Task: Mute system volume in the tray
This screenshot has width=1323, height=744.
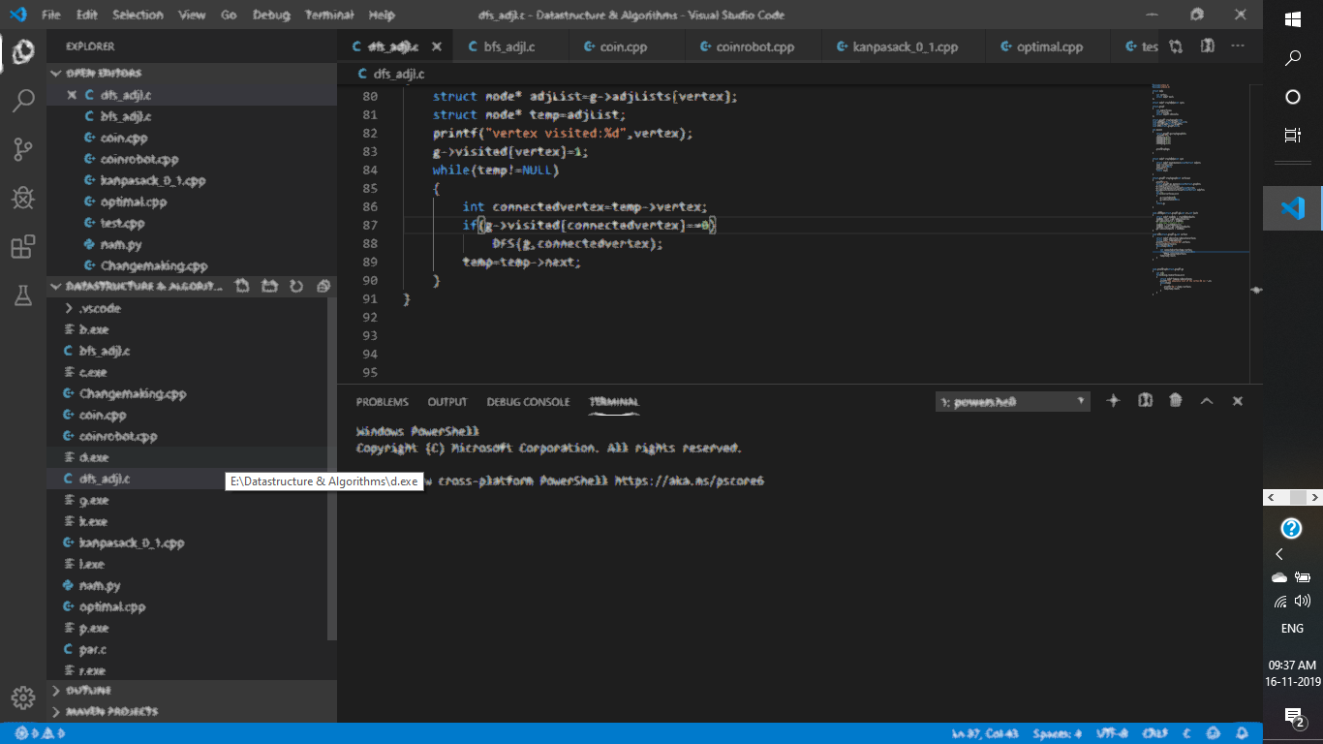Action: pyautogui.click(x=1303, y=601)
